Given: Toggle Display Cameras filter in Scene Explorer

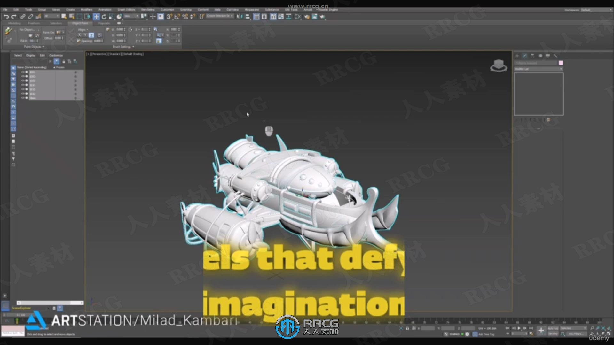Looking at the screenshot, I should coord(13,85).
